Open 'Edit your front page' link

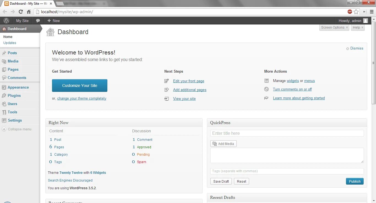(189, 81)
